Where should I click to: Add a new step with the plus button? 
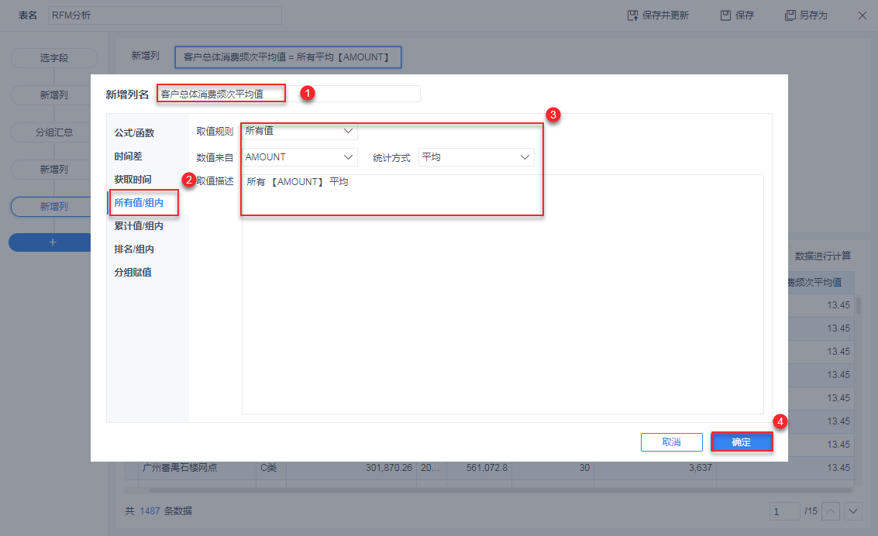[52, 242]
